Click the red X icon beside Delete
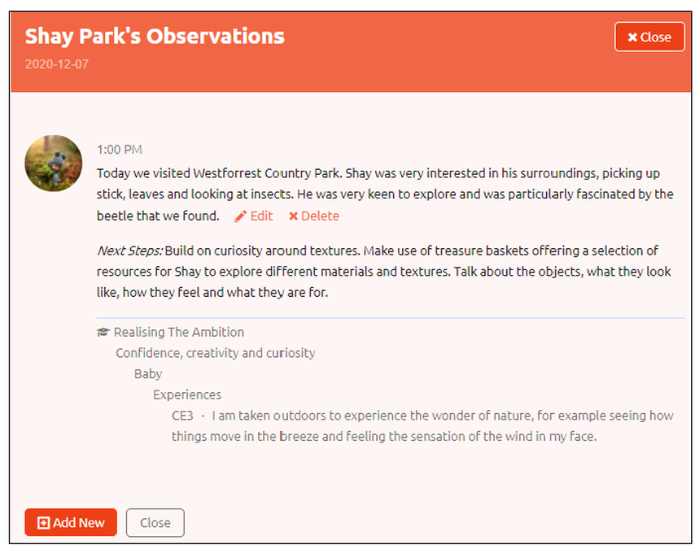This screenshot has width=695, height=549. point(293,216)
